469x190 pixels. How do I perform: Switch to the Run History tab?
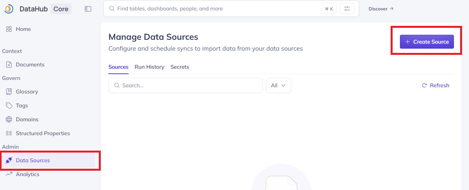point(149,67)
